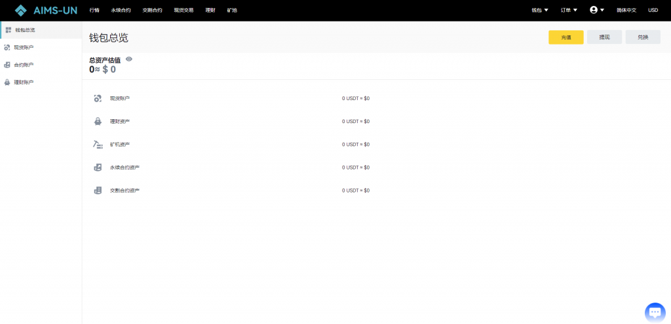Click the 永续合约资产 row icon
671x324 pixels.
pyautogui.click(x=98, y=168)
